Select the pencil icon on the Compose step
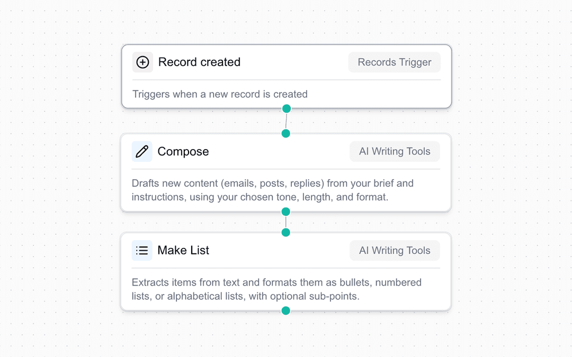572x357 pixels. (142, 151)
